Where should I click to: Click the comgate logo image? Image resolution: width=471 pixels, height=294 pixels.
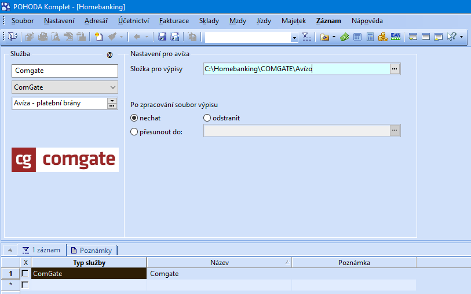(65, 160)
